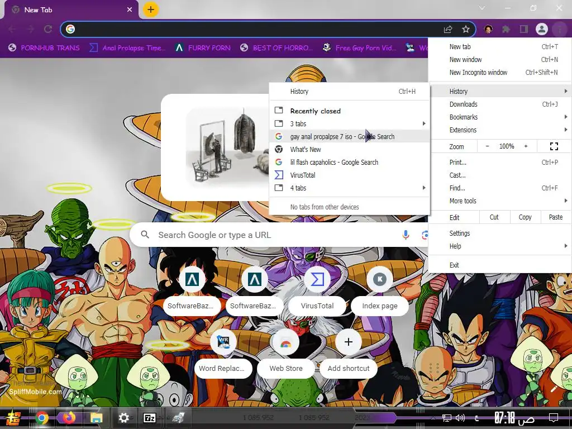Expand the More tools submenu
Screen dimensions: 572x429
(500, 201)
